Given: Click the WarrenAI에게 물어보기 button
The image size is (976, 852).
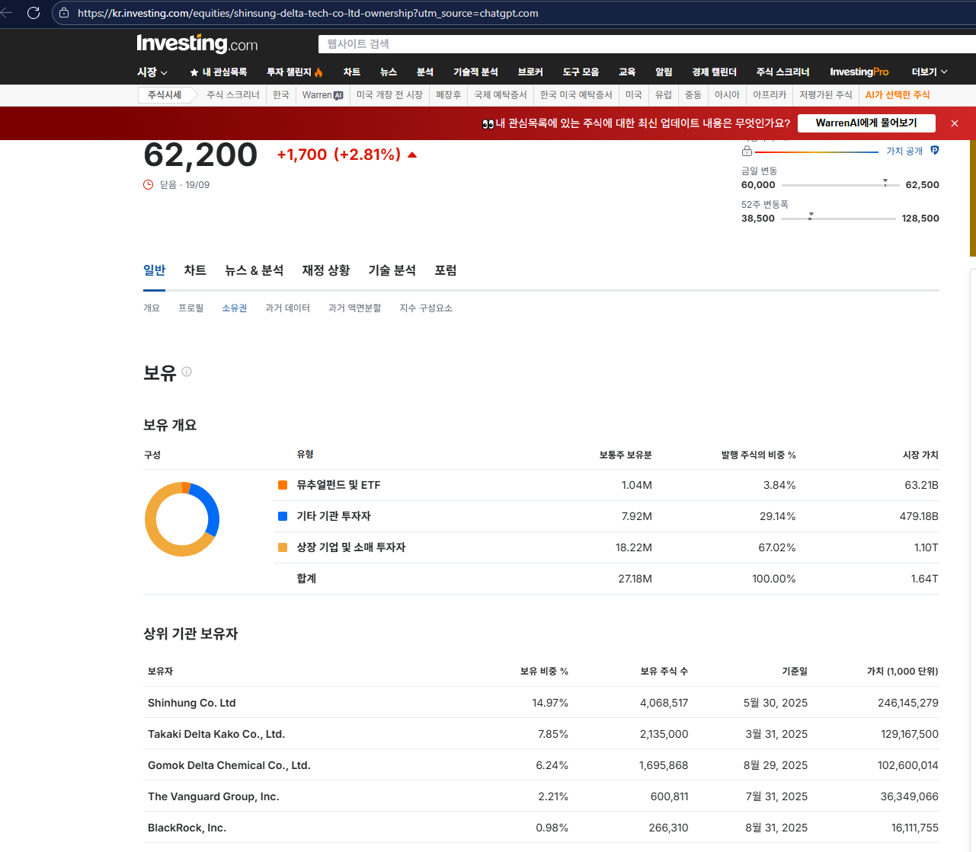Looking at the screenshot, I should pos(866,123).
